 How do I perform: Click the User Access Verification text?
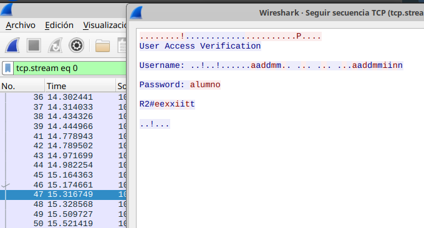[x=200, y=46]
